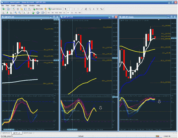Launch MetaEditor from the toolbar icon
Viewport: 178px width, 138px height.
click(x=46, y=9)
